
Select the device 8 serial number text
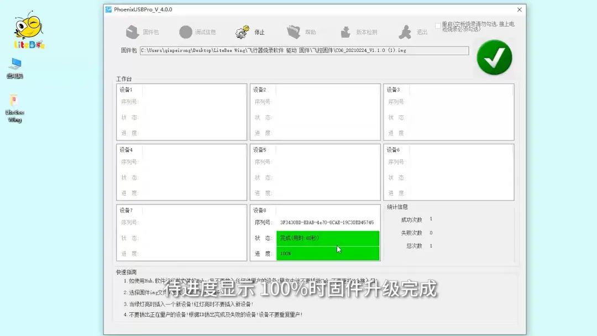point(327,223)
